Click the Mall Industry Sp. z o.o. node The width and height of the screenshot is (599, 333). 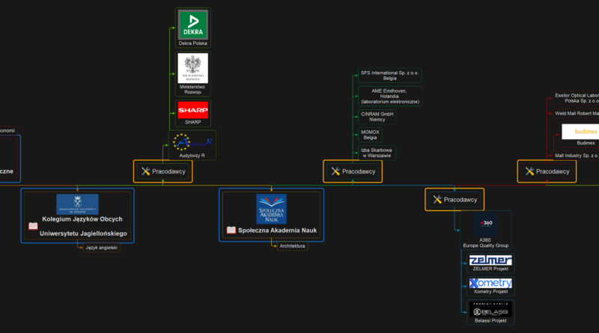click(x=576, y=156)
